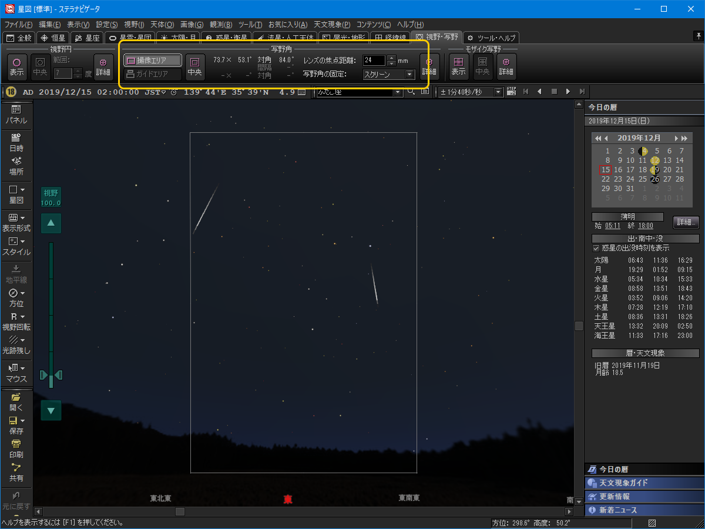Toggle the 撮像エリア button
The width and height of the screenshot is (705, 529).
click(152, 61)
